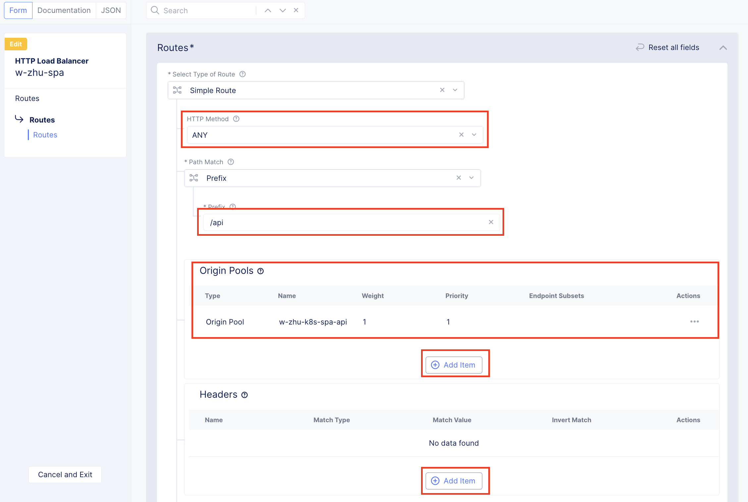Viewport: 748px width, 502px height.
Task: Switch to the JSON tab
Action: click(111, 10)
